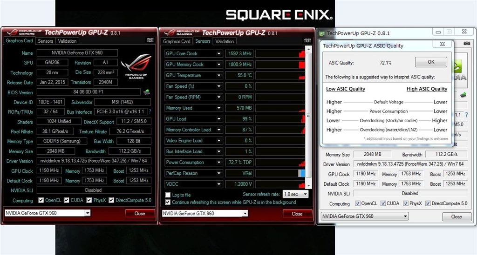Click the sensors scrollbar thumb

click(x=309, y=115)
